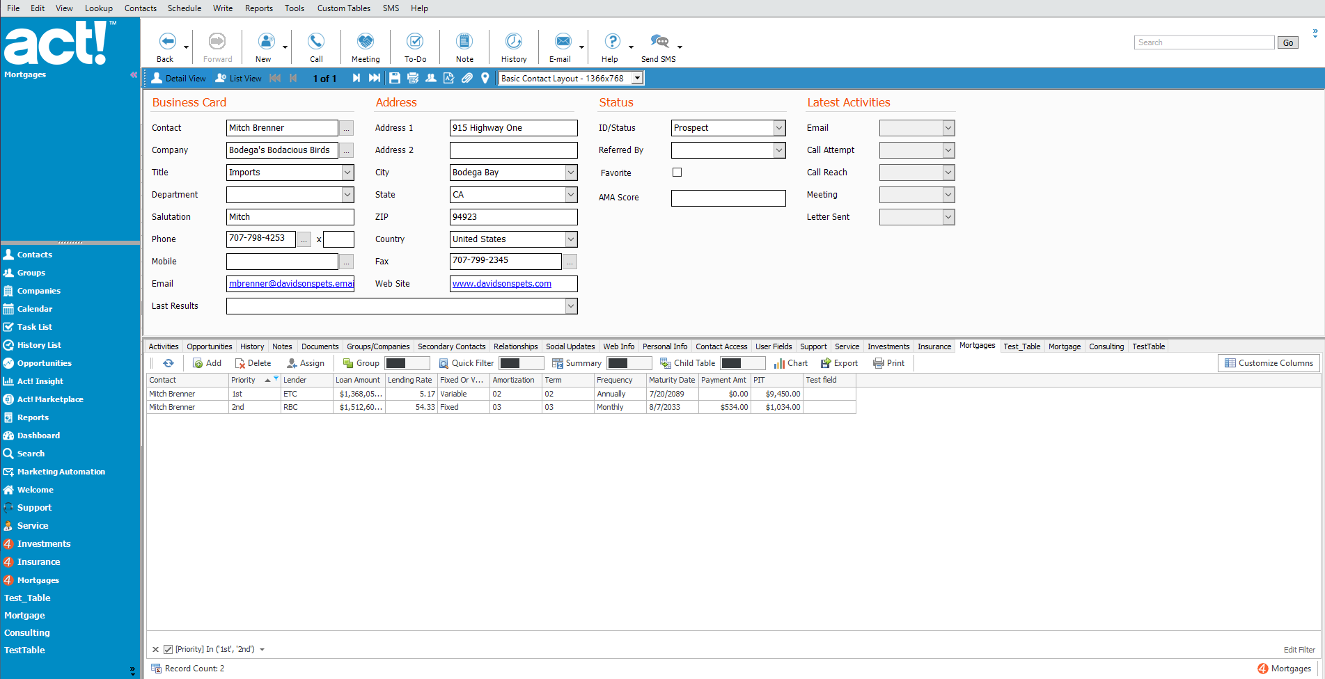Remove the Priority filter with X
This screenshot has height=679, width=1325.
click(x=155, y=650)
